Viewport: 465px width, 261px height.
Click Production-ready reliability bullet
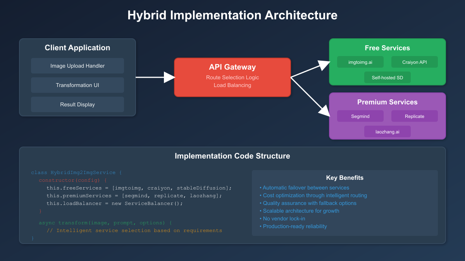click(293, 226)
